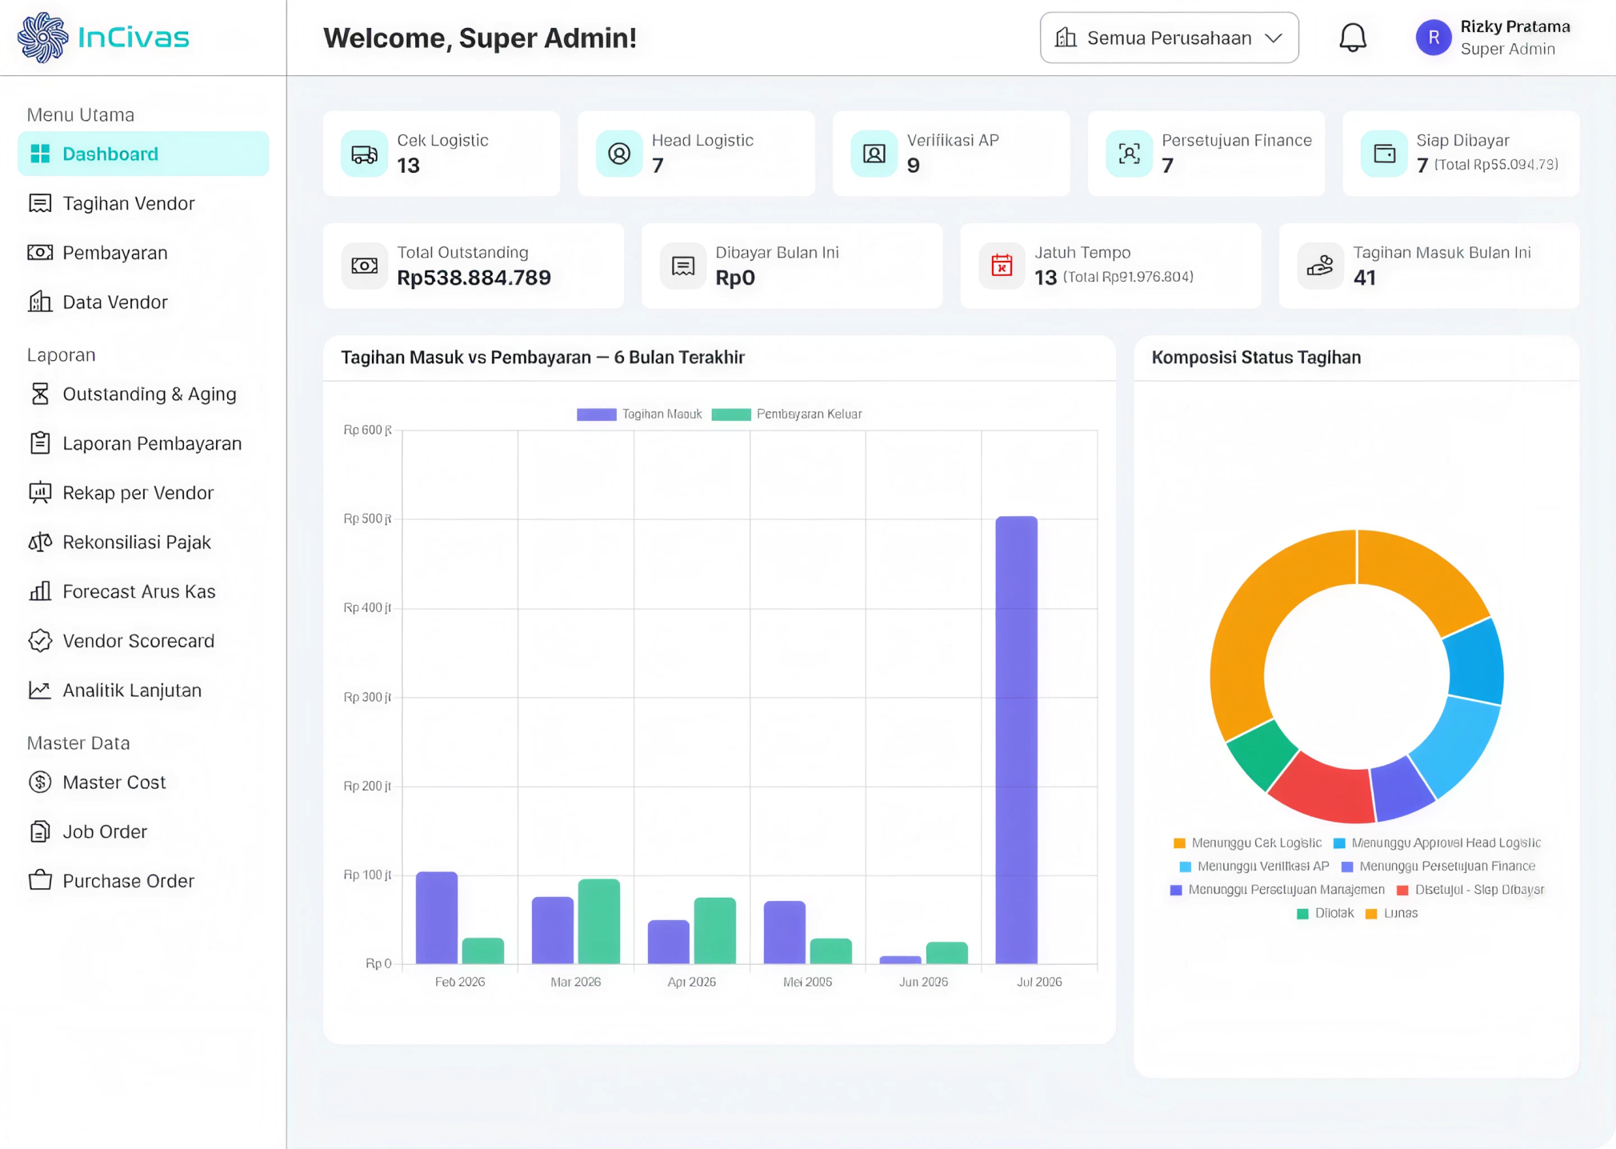Click the Head Logistic user icon

(619, 154)
